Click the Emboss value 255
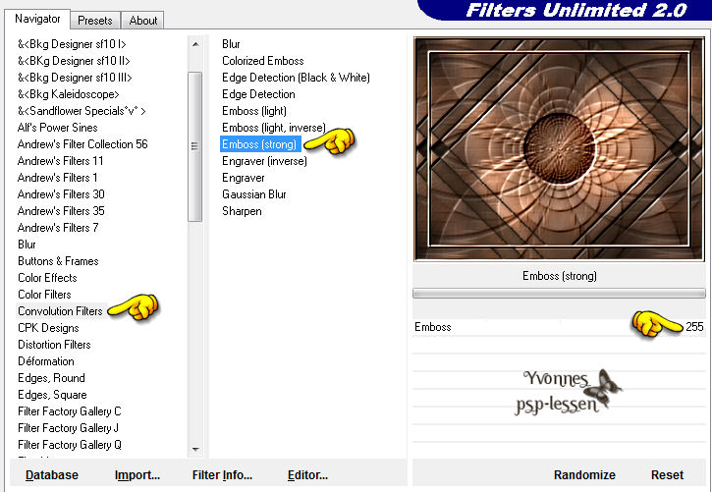Viewport: 712px width, 492px height. (694, 327)
